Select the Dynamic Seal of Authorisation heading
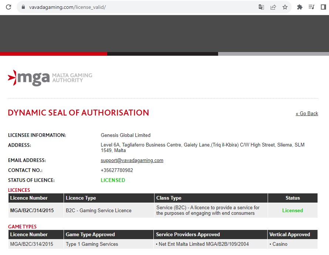329x255 pixels. click(78, 113)
